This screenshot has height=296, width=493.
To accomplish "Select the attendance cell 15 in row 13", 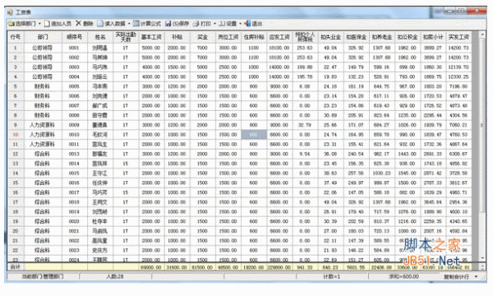I will [126, 164].
